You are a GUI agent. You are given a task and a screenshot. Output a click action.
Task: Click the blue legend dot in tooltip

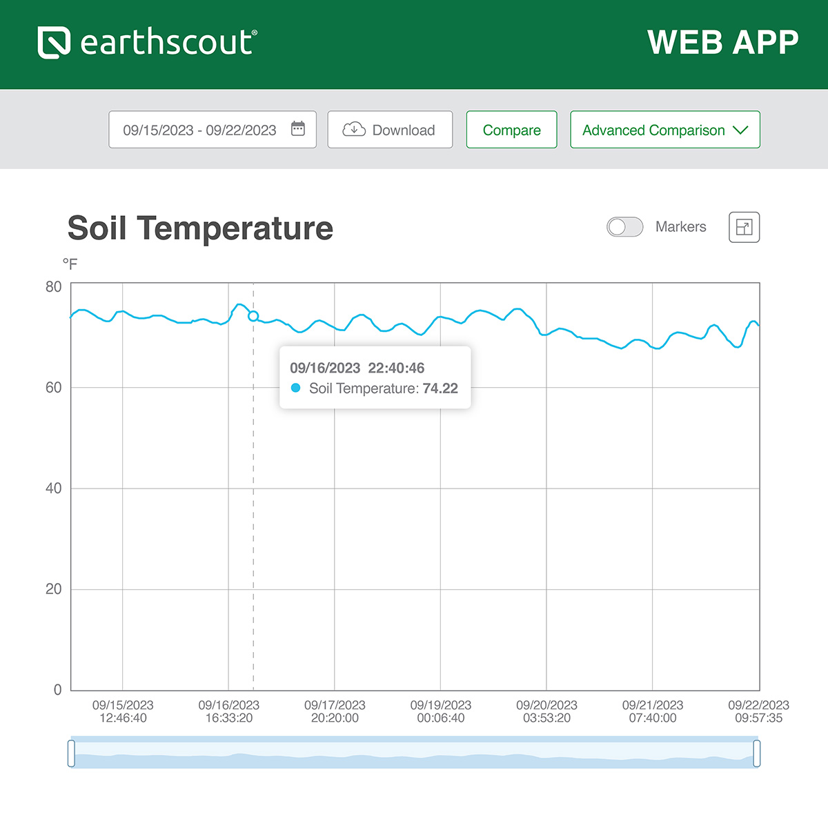pos(296,388)
